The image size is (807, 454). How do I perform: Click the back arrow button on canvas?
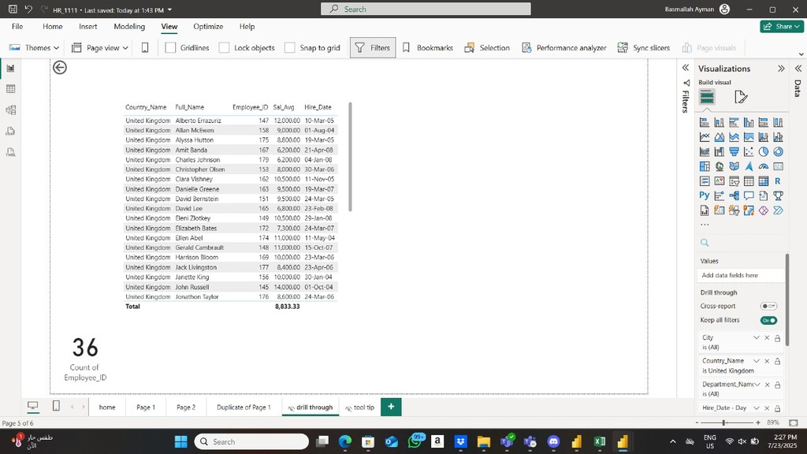pos(60,68)
